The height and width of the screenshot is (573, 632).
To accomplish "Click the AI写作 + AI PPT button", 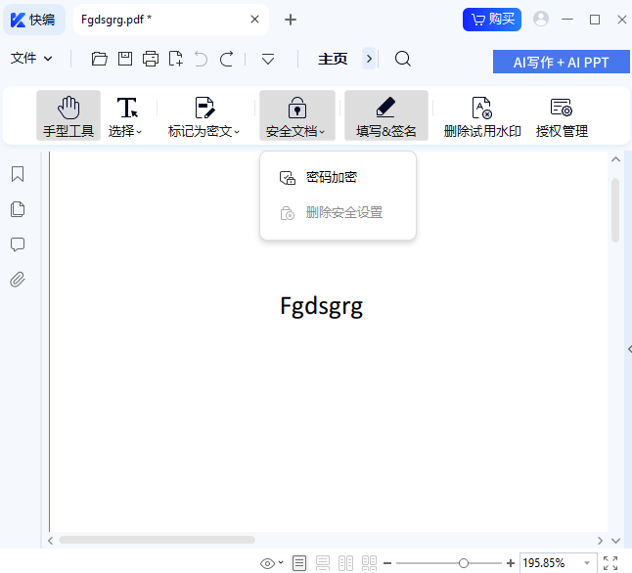I will (561, 62).
